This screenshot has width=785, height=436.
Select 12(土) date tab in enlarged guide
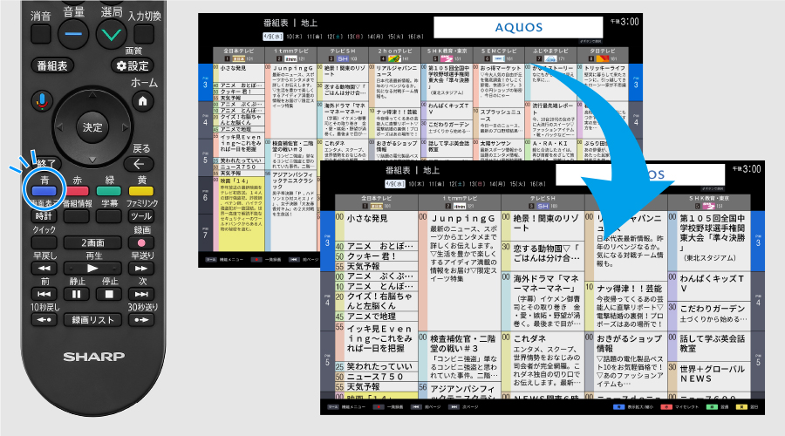tap(458, 184)
